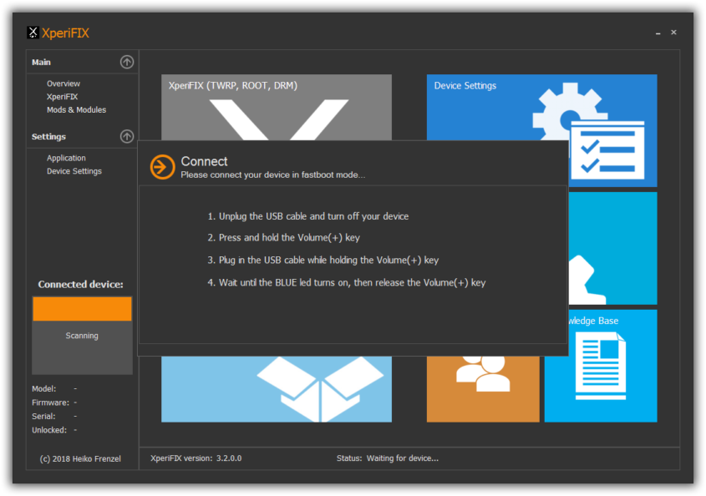Collapse the Main section arrow
The image size is (706, 496).
[126, 62]
